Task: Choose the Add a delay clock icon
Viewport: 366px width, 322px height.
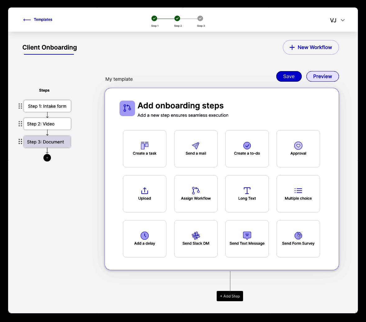Action: pos(144,236)
